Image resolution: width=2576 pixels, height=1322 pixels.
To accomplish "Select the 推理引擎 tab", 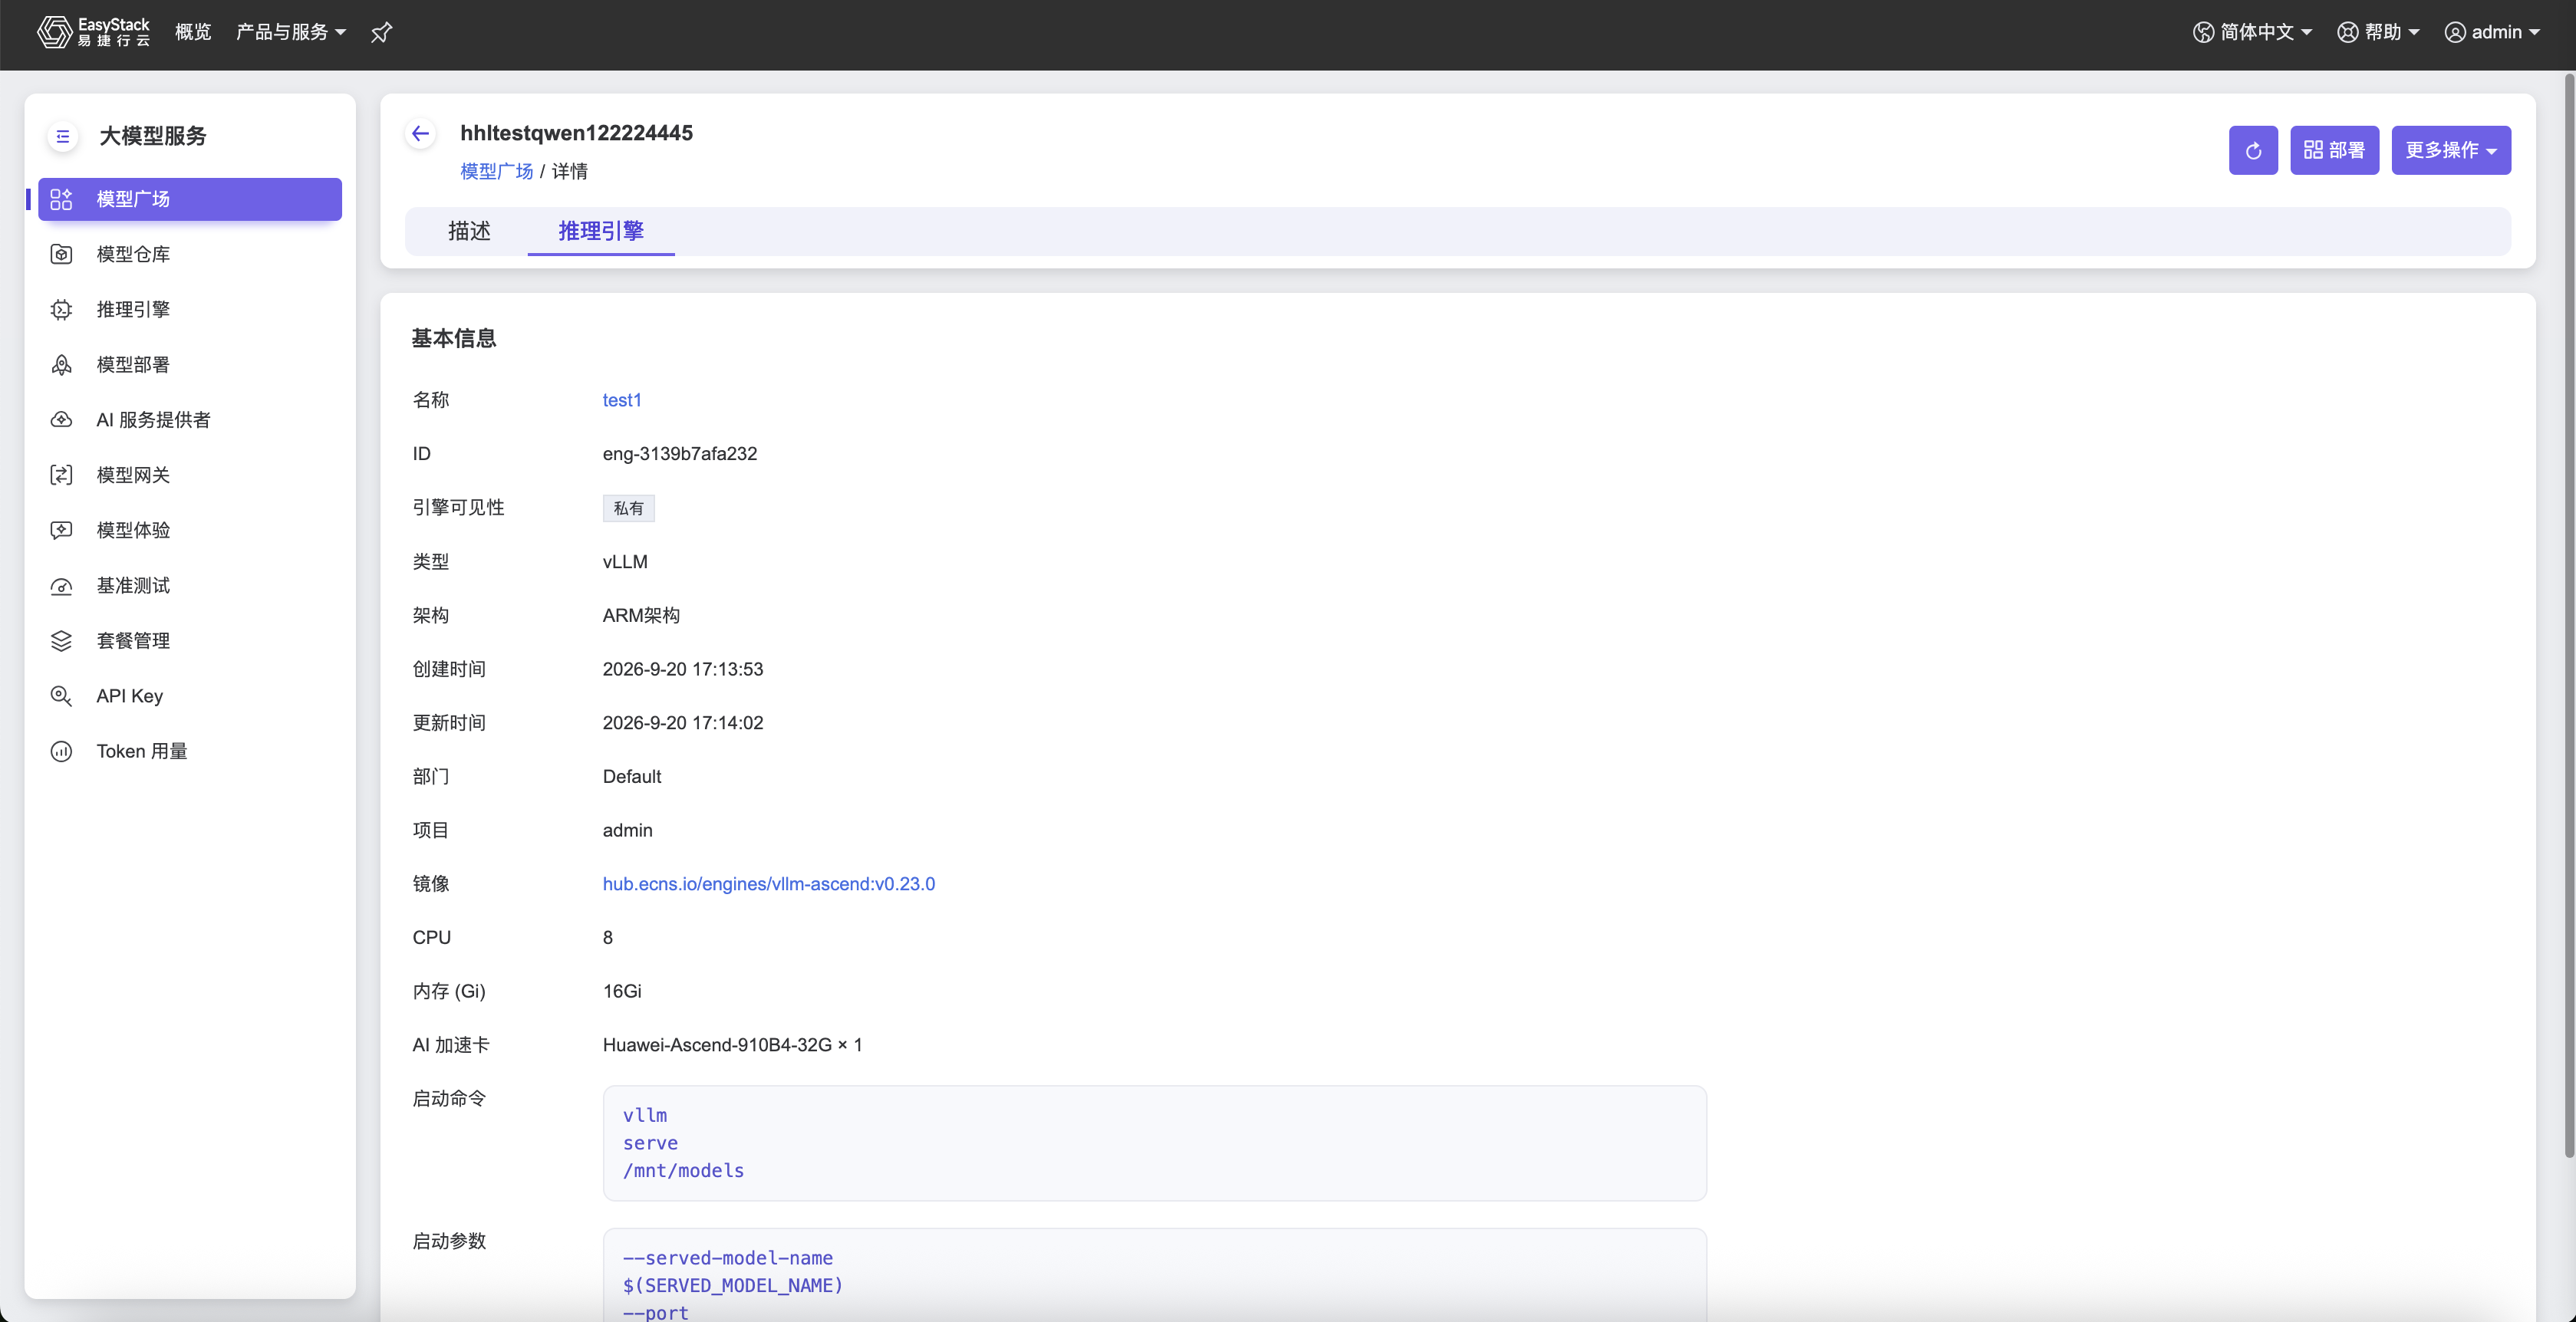I will (x=601, y=231).
